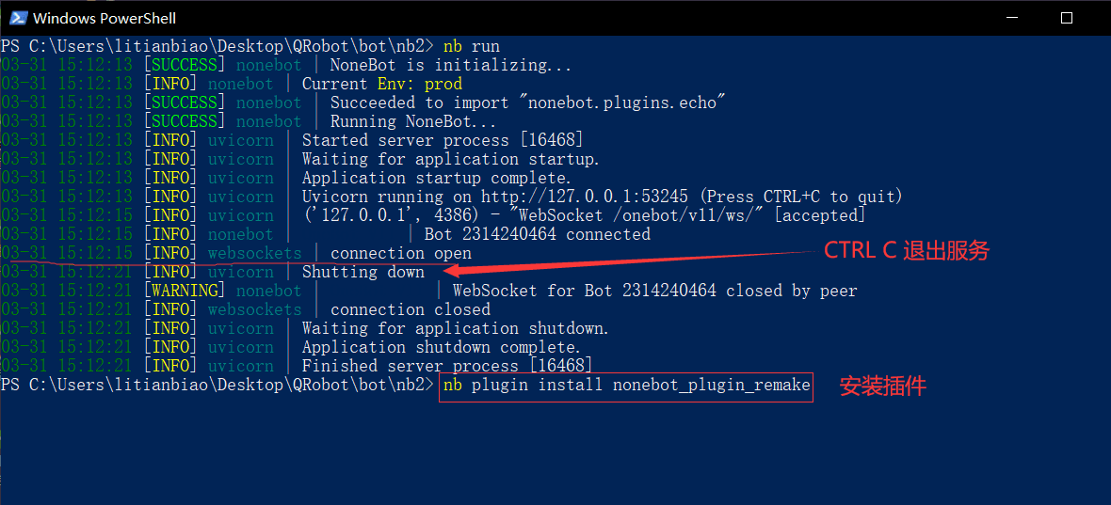Click 'Bot 2314240464 connected' message

coord(537,234)
